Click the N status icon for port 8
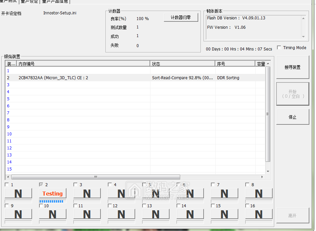The width and height of the screenshot is (316, 231). click(259, 194)
